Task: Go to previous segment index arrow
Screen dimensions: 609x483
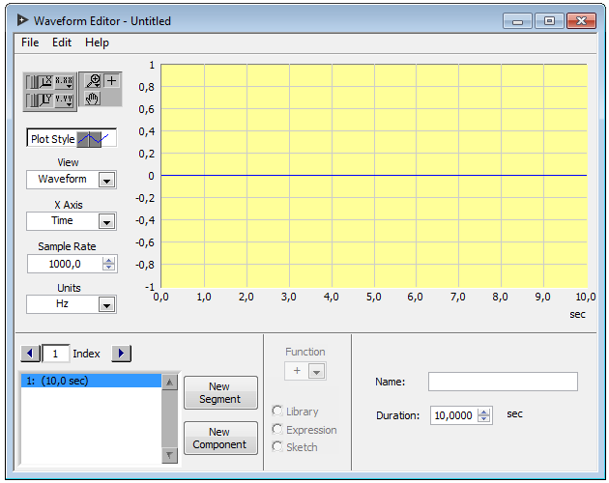Action: (30, 354)
